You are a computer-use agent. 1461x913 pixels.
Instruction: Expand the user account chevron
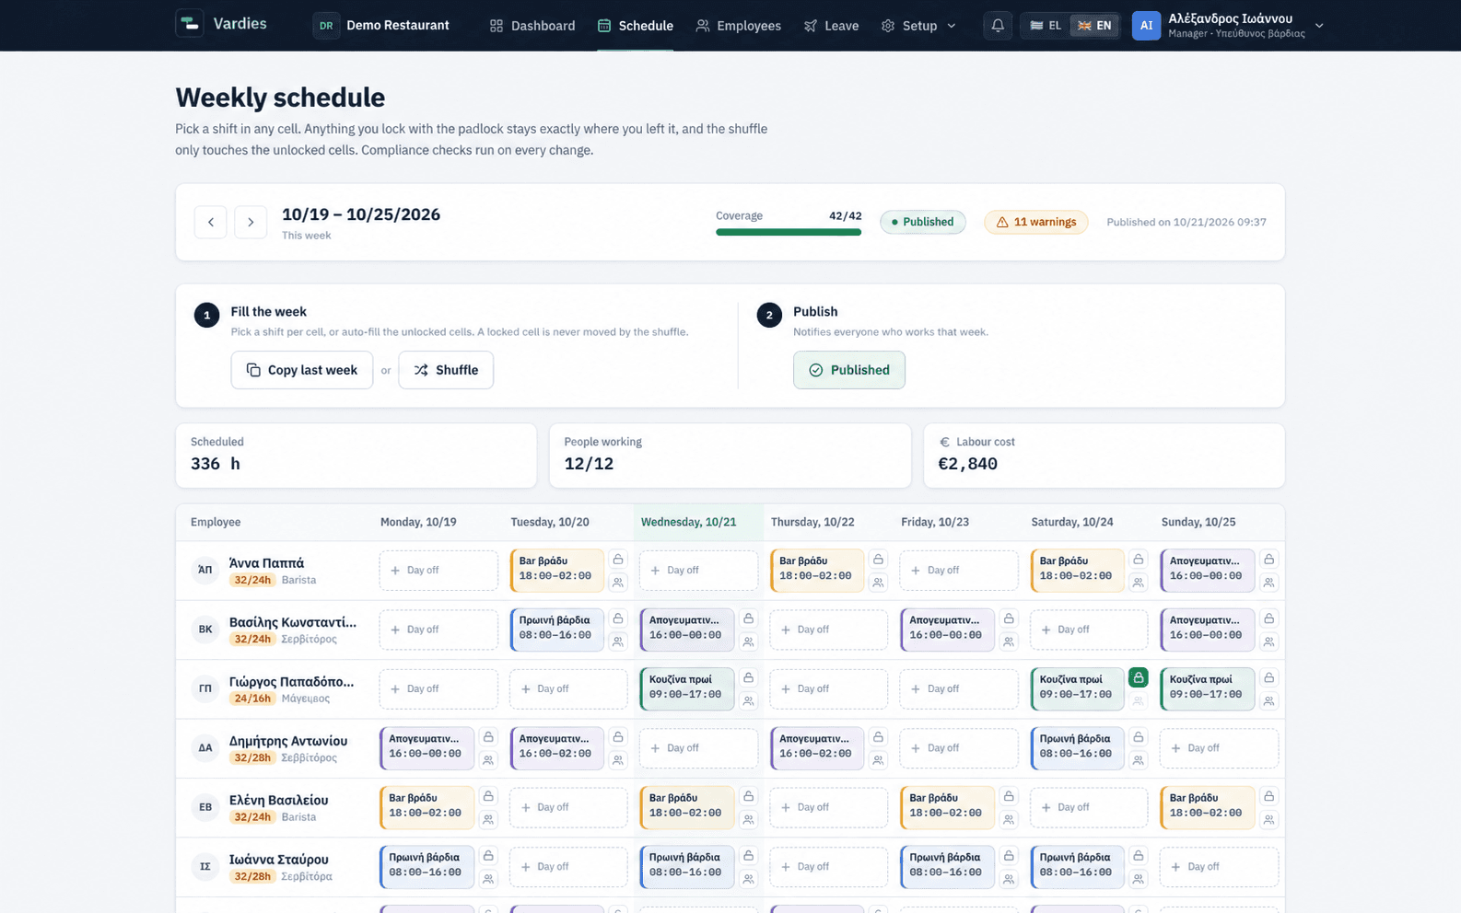coord(1319,26)
